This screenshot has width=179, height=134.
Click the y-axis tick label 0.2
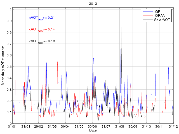(9, 101)
